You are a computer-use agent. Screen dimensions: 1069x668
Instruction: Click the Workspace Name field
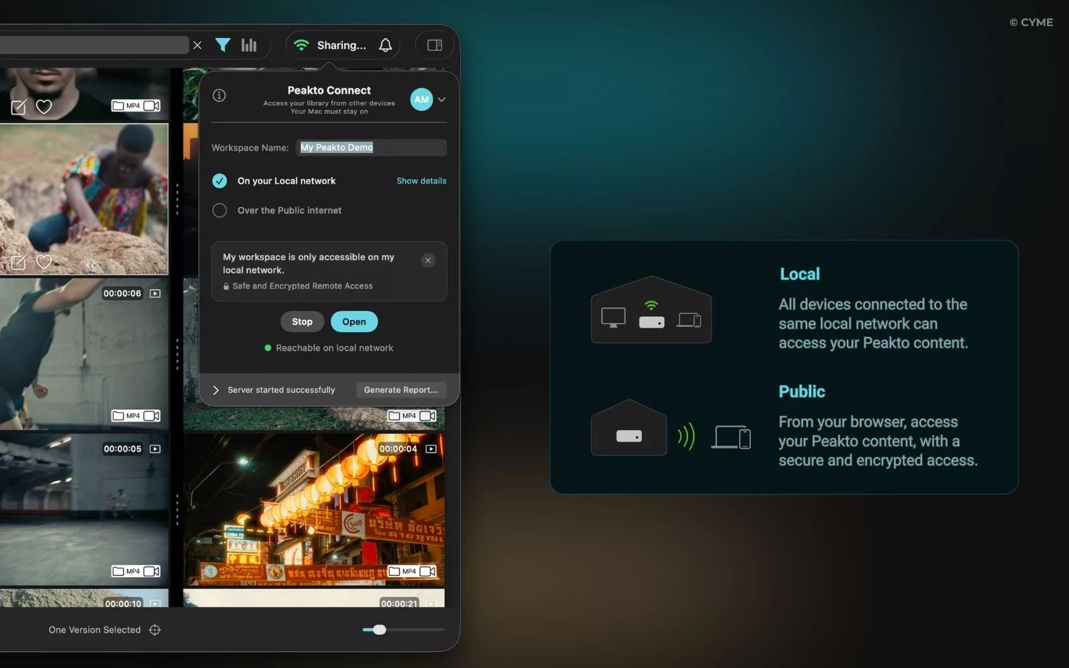pos(371,148)
